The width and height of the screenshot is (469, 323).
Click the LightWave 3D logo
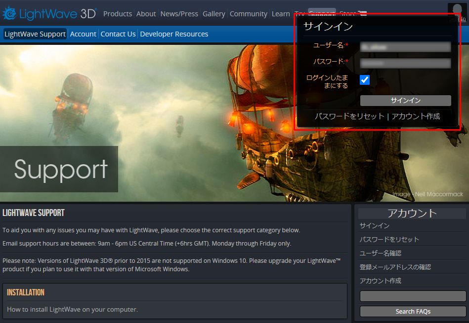coord(49,14)
